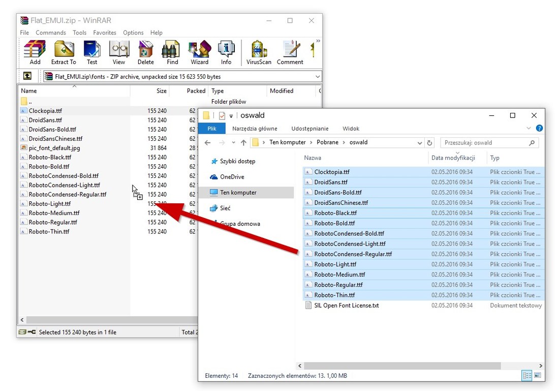This screenshot has height=391, width=559.
Task: Expand the address bar history dropdown
Action: (420, 143)
